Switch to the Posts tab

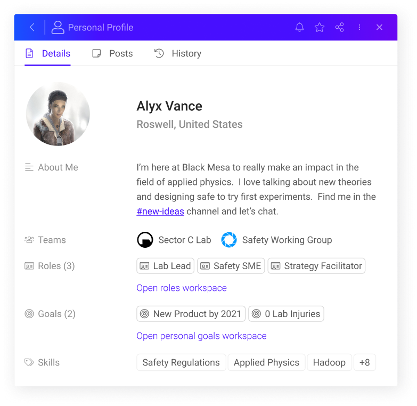112,53
